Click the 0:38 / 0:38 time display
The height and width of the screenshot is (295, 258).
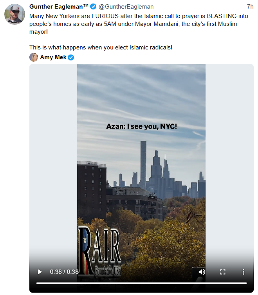[64, 272]
